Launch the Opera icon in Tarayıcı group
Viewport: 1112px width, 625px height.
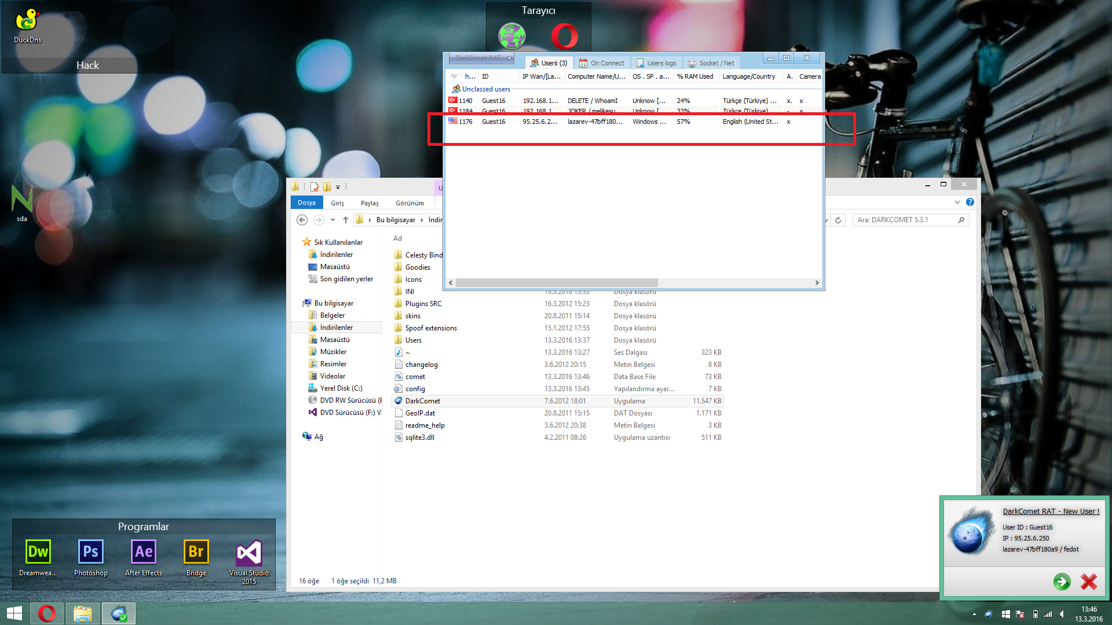pos(564,36)
